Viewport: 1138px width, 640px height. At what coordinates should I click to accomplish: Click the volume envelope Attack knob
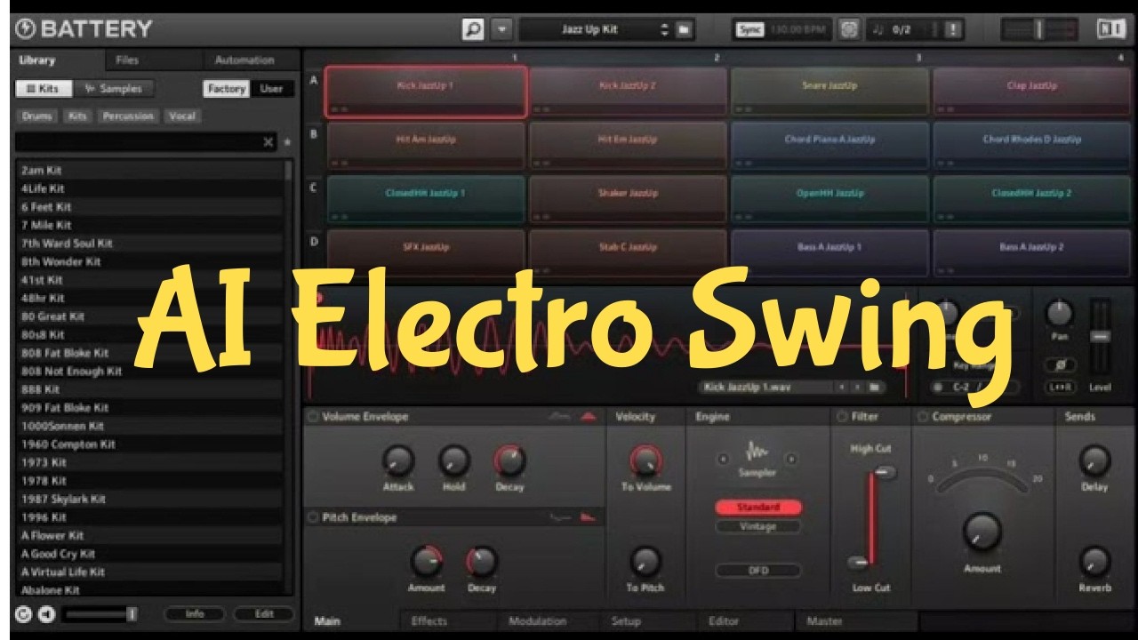tap(397, 460)
